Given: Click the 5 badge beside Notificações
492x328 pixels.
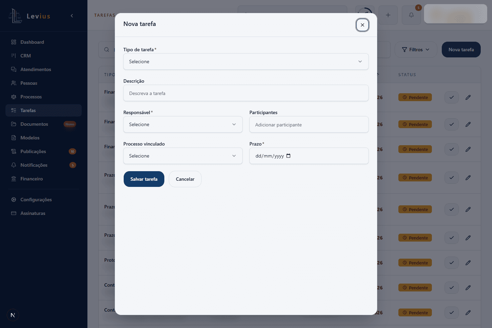Looking at the screenshot, I should 73,165.
